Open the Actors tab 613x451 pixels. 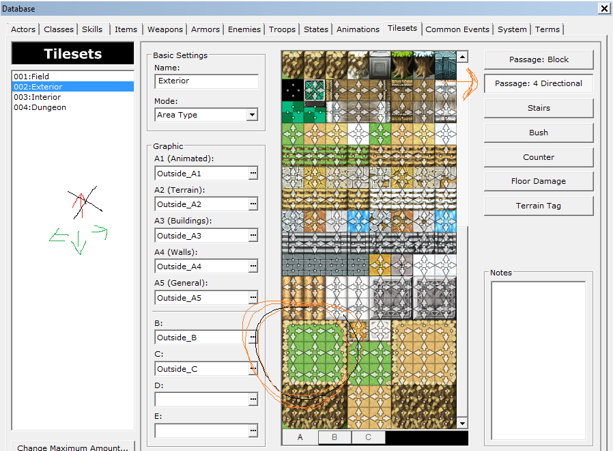point(23,29)
